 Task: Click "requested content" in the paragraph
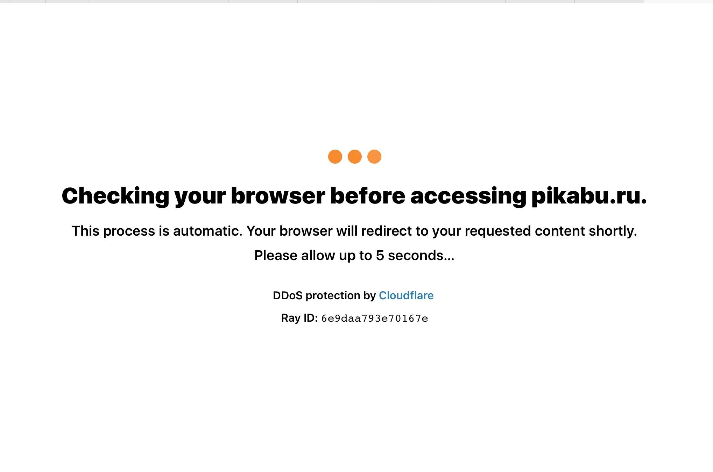click(x=525, y=231)
